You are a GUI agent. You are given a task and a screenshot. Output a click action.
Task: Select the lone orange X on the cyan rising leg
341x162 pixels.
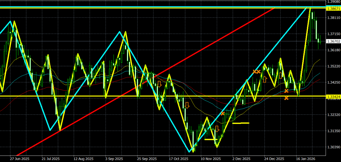(223, 114)
